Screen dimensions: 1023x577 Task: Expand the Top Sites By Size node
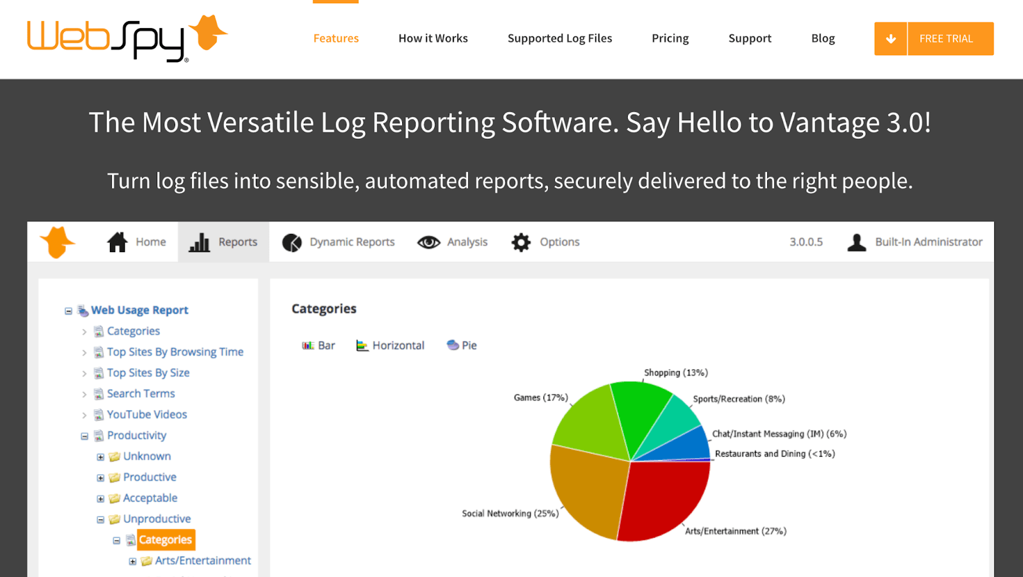pos(84,373)
